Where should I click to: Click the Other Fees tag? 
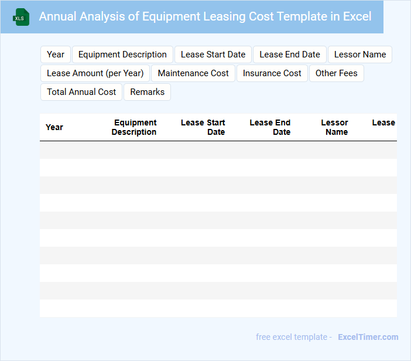pos(337,73)
